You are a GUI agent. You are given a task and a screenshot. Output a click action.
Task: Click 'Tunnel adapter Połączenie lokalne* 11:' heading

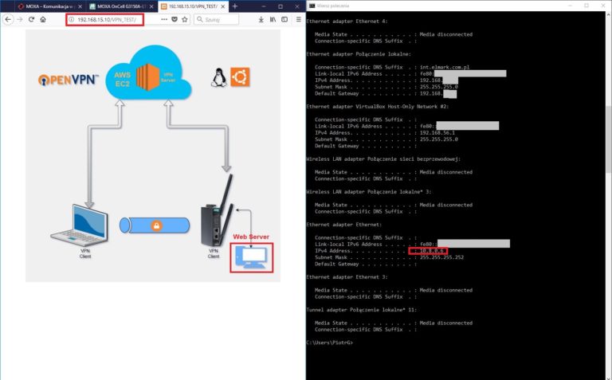coord(362,310)
